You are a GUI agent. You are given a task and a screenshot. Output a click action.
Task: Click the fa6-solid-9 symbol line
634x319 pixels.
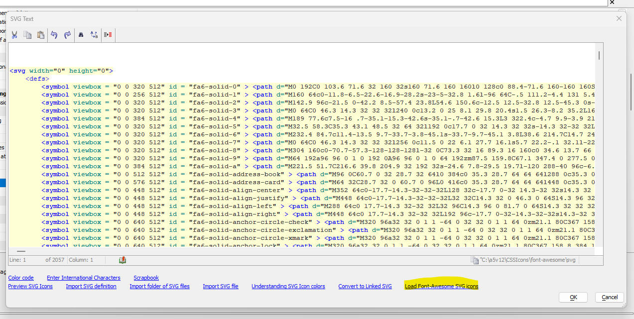(318, 158)
